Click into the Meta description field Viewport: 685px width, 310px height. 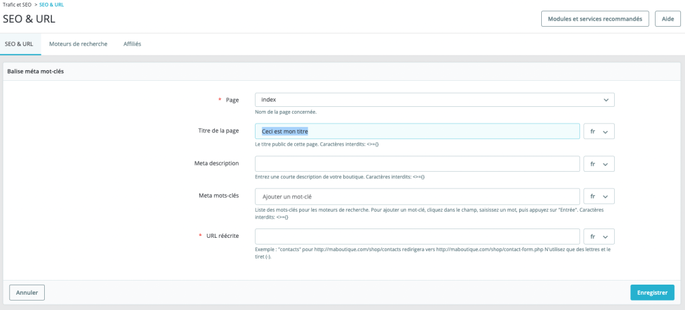pyautogui.click(x=417, y=164)
